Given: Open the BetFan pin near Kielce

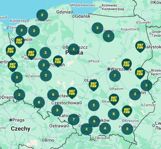Looking at the screenshot, I should coord(114,99).
